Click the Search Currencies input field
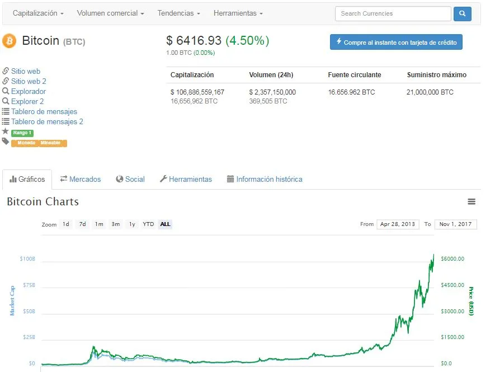 [x=393, y=13]
